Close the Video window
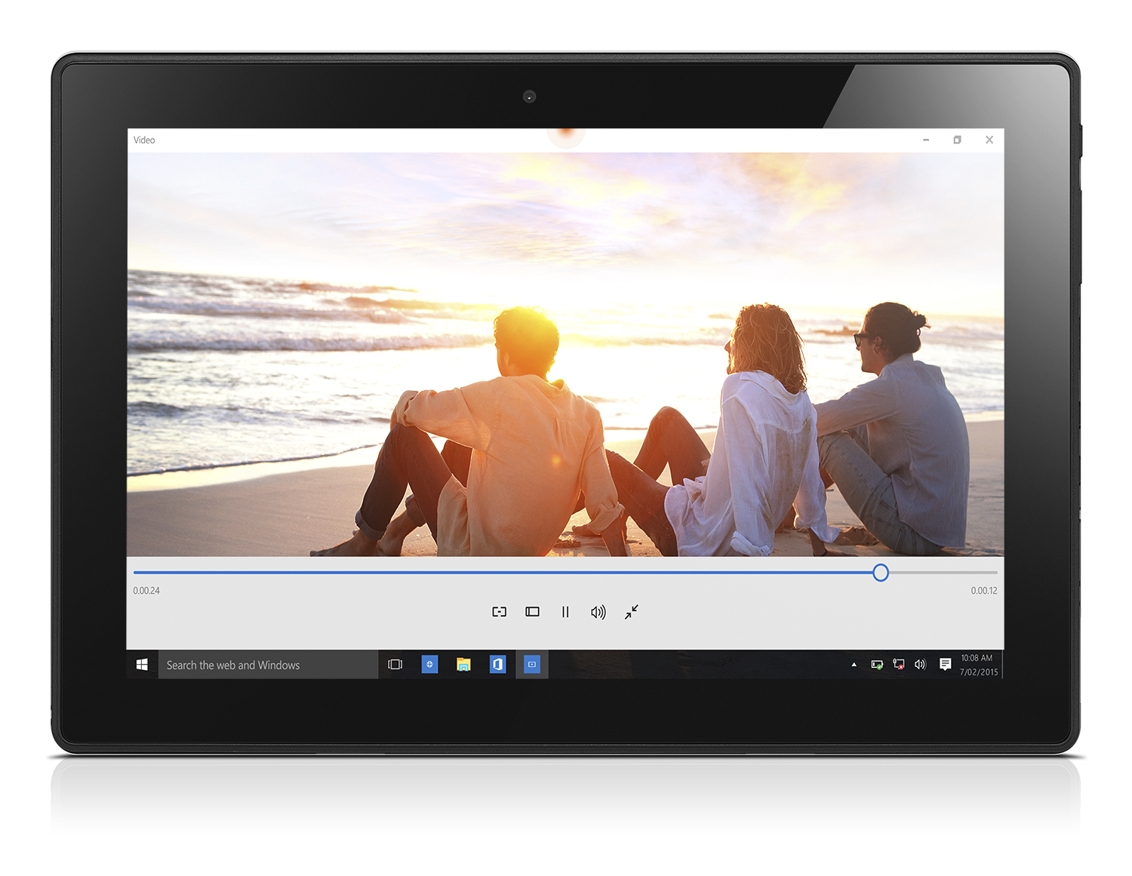Screen dimensions: 1132x876 pos(989,140)
